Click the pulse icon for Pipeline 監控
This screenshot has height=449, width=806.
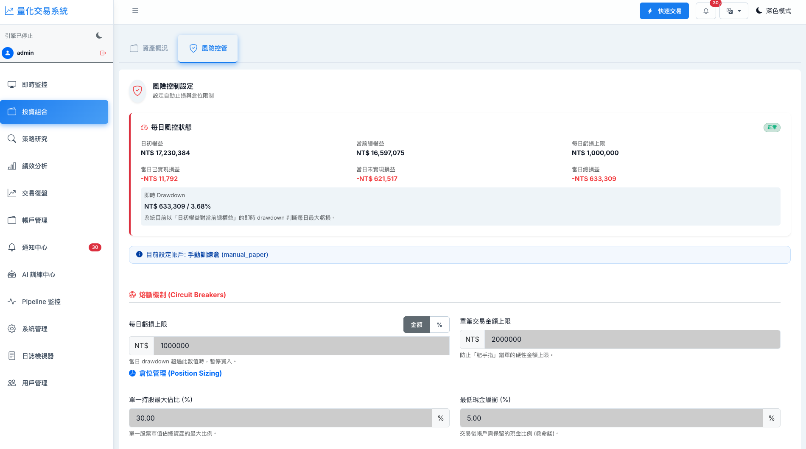(x=12, y=301)
